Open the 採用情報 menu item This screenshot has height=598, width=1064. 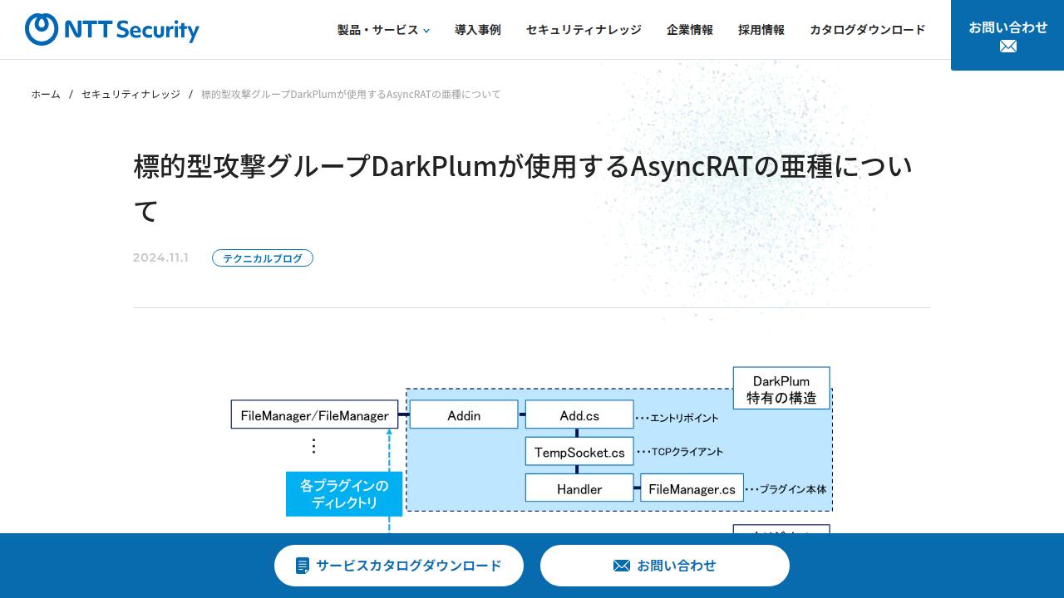pos(761,30)
